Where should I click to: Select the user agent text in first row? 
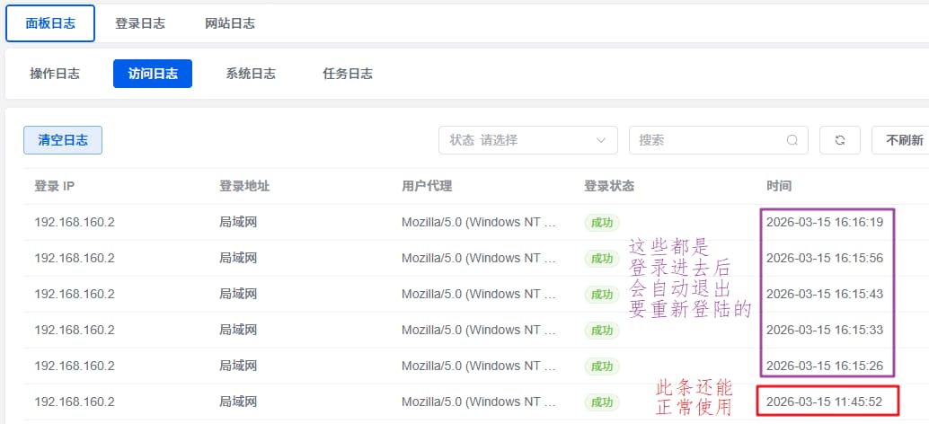click(479, 222)
